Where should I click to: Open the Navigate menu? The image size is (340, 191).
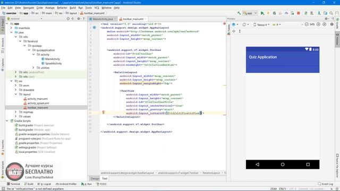[x=29, y=7]
